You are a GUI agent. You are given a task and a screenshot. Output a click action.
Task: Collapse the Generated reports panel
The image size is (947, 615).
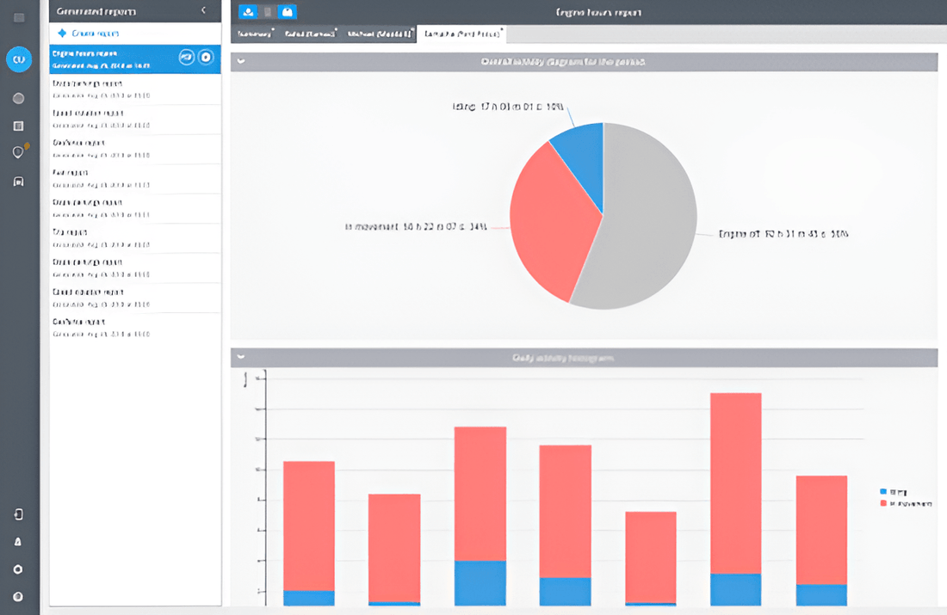point(203,10)
